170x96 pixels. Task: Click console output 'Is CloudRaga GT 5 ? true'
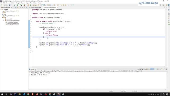click(39, 73)
